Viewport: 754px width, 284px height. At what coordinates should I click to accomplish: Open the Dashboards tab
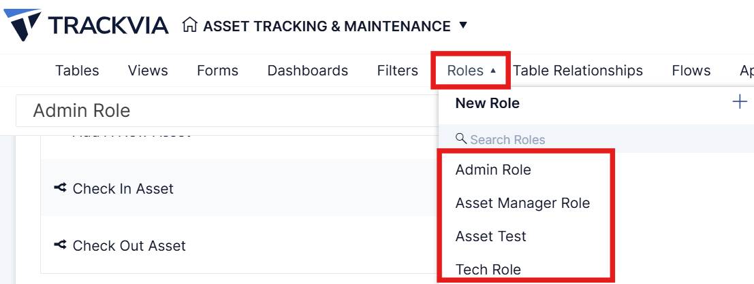(308, 71)
